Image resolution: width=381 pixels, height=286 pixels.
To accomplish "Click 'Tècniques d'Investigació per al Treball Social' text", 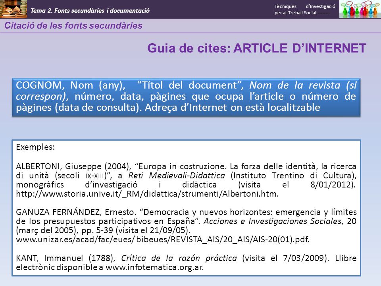I will 305,10.
